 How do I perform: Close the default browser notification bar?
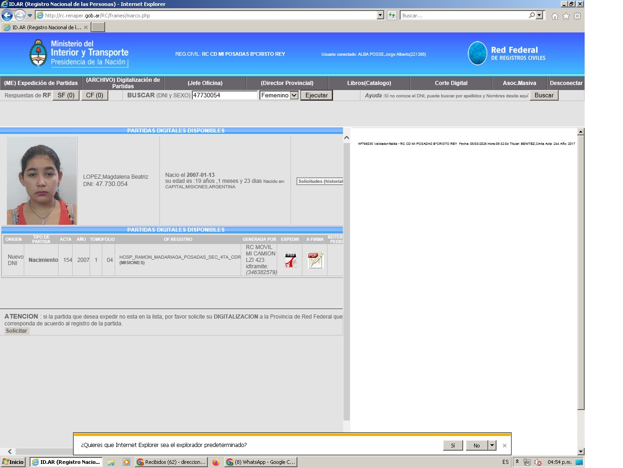coord(504,446)
